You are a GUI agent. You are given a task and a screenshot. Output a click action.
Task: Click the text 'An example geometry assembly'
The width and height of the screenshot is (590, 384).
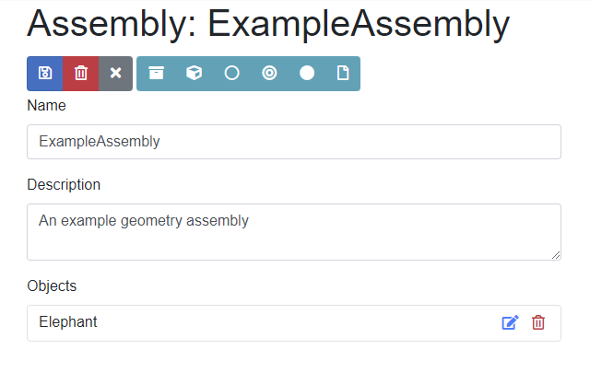pyautogui.click(x=144, y=221)
